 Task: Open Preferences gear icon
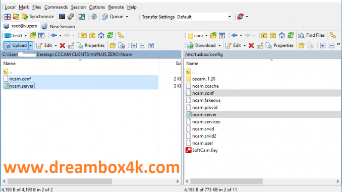[x=94, y=17]
